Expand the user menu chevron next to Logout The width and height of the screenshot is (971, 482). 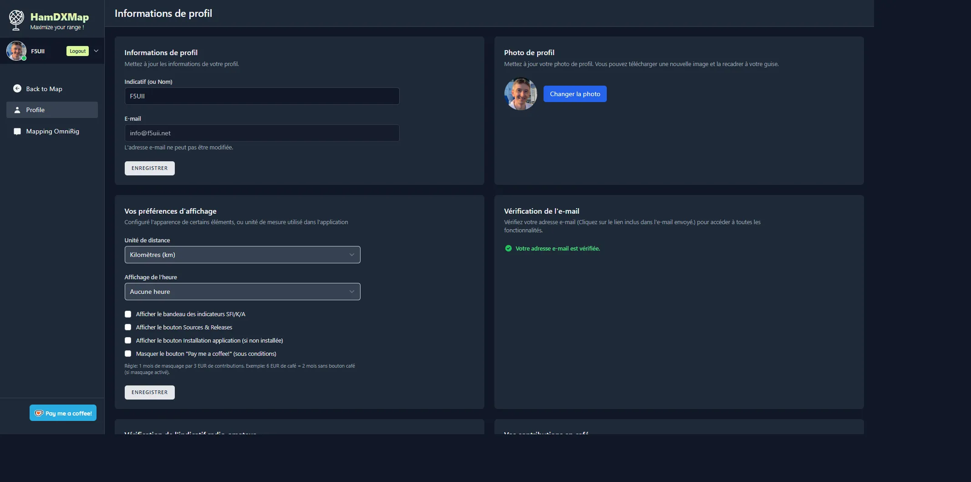pos(96,51)
